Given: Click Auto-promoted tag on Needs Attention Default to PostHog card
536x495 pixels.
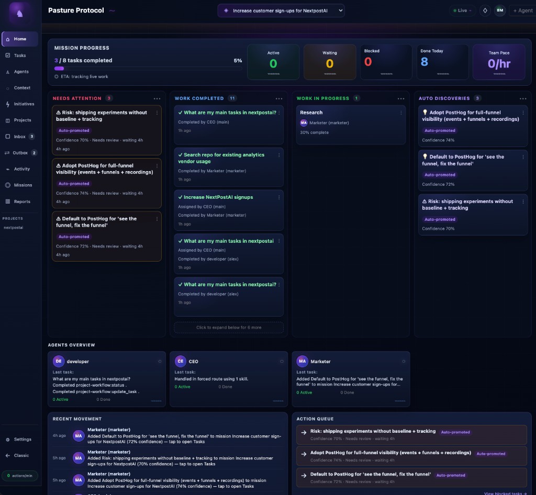Looking at the screenshot, I should 74,237.
